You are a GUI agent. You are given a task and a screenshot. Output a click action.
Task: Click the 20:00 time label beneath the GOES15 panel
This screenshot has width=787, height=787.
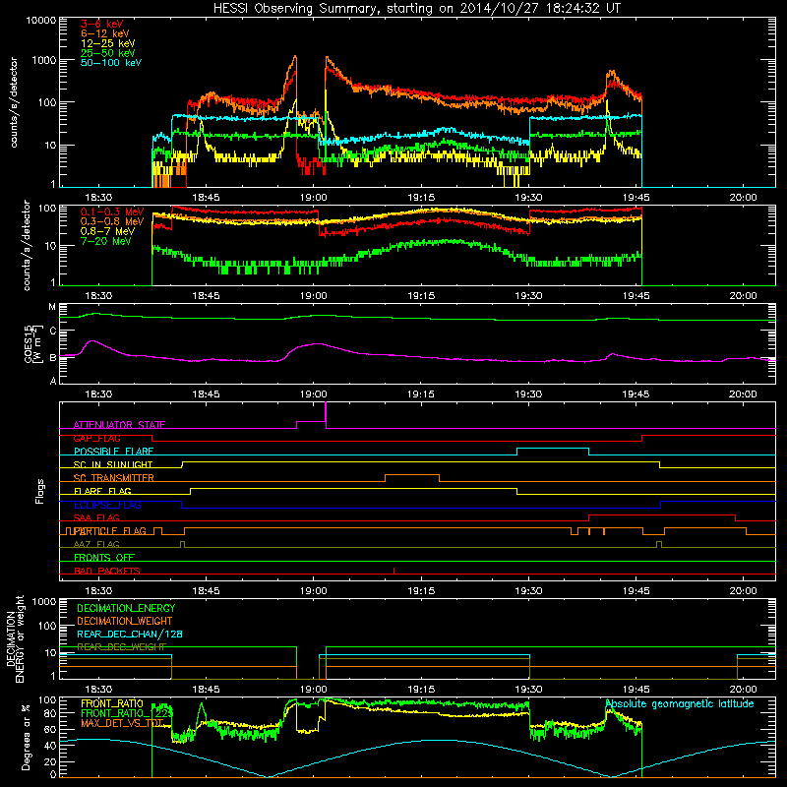(x=743, y=394)
